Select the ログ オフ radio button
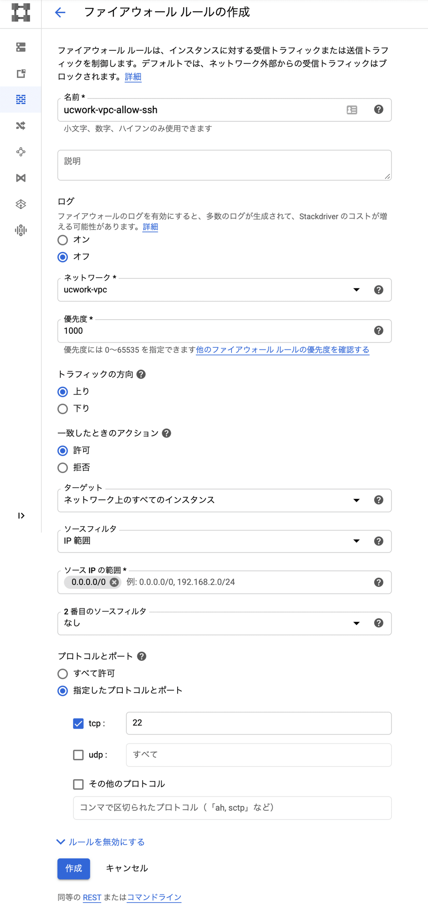Image resolution: width=428 pixels, height=914 pixels. 63,257
